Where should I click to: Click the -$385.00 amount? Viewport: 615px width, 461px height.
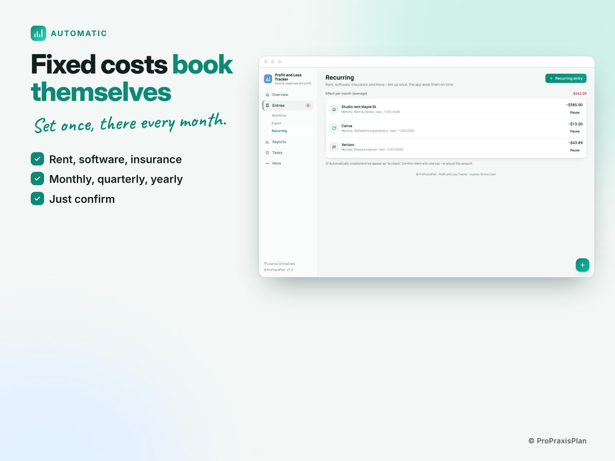(574, 105)
